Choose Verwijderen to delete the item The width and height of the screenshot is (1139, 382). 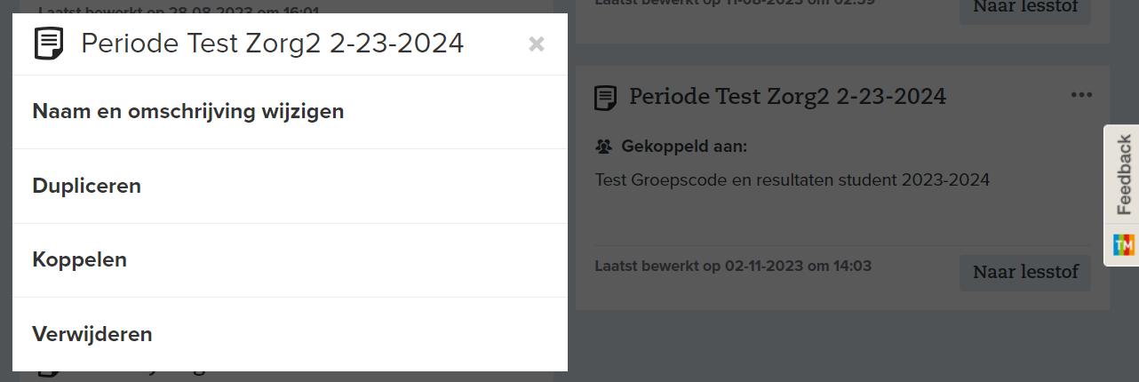click(x=92, y=335)
